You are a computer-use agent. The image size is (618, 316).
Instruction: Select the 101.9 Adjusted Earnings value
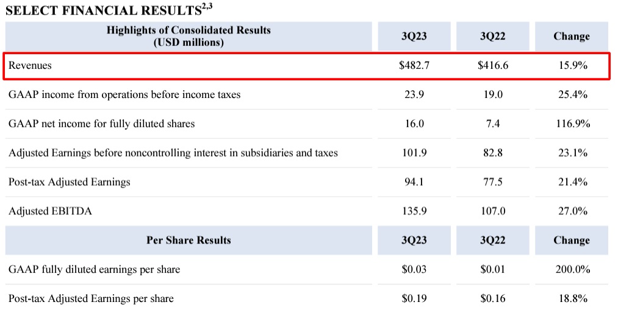pos(414,153)
